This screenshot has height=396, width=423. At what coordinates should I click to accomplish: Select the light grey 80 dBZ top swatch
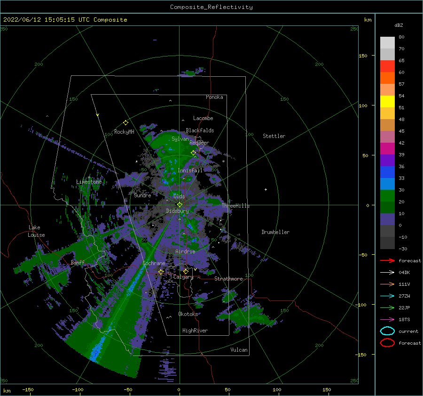coord(387,43)
